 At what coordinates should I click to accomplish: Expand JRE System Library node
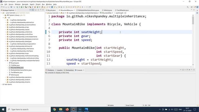click(x=3, y=15)
